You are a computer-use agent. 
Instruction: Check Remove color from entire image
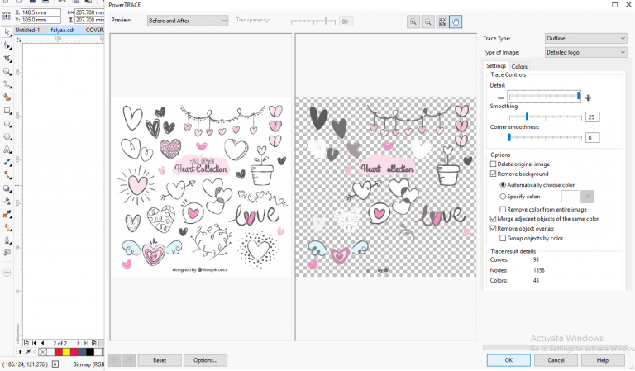tap(503, 209)
